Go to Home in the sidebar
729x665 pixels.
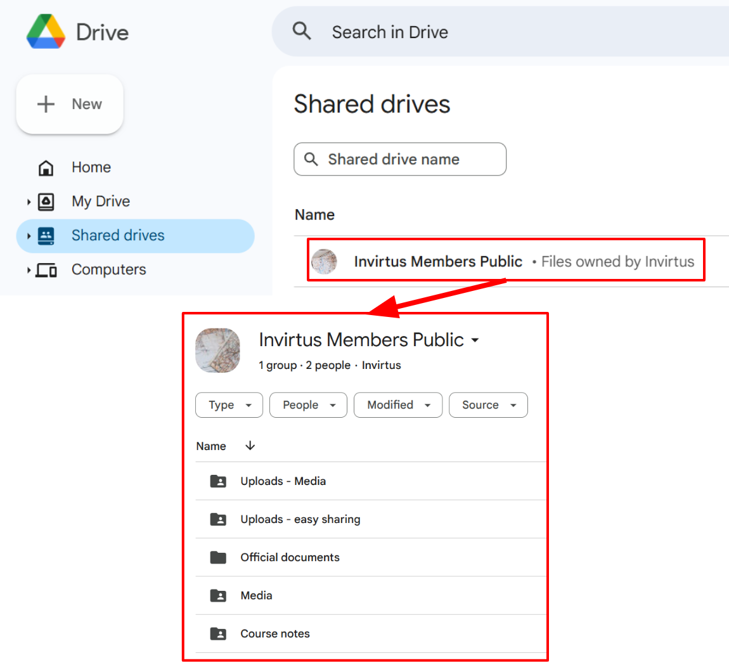click(x=91, y=167)
